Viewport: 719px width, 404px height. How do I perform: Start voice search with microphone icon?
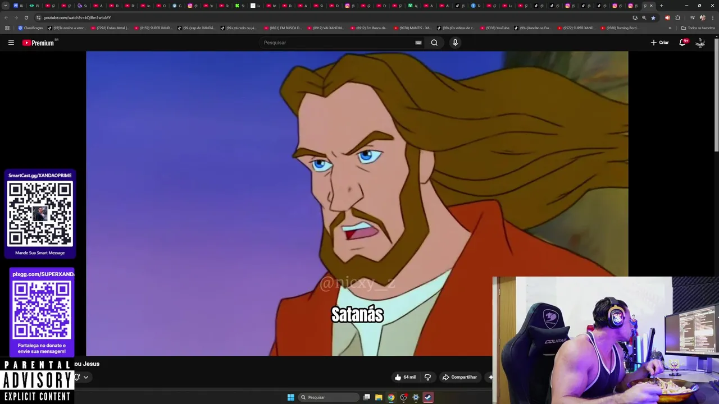pyautogui.click(x=455, y=43)
